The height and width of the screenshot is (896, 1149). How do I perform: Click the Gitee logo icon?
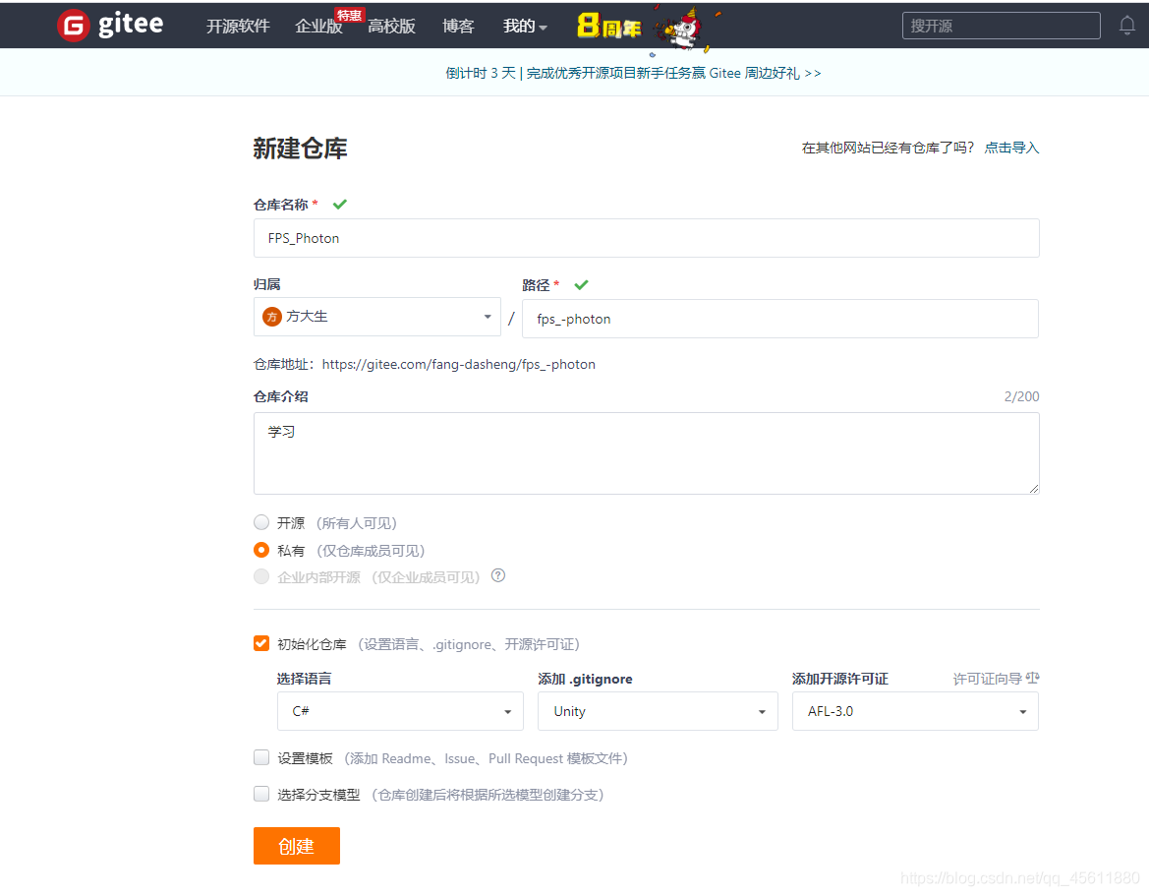point(74,26)
